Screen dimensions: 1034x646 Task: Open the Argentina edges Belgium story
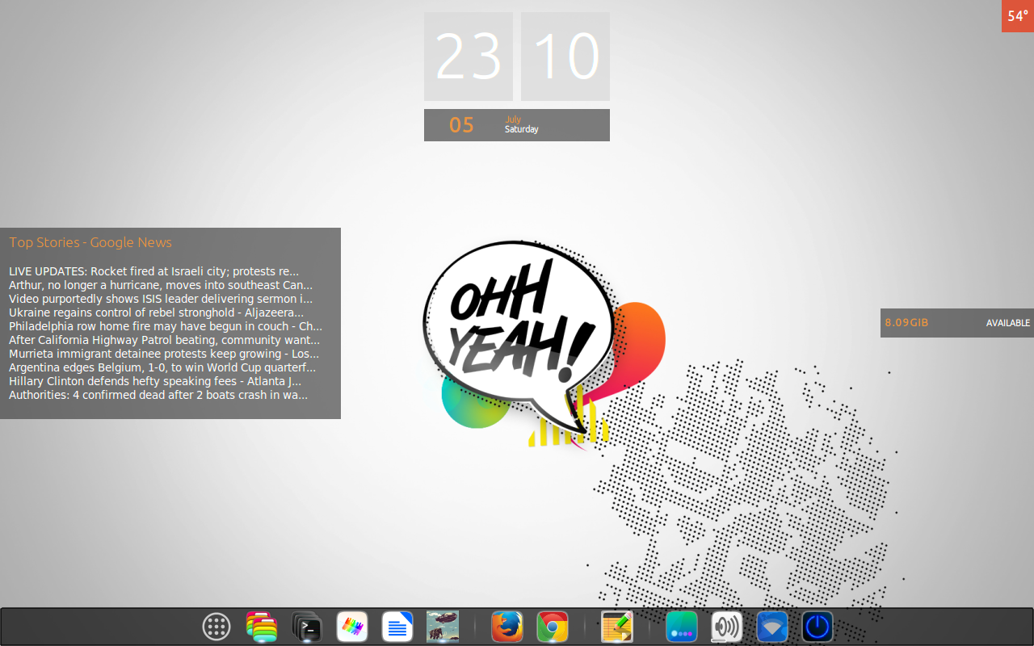(162, 367)
